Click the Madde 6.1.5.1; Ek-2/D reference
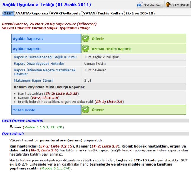 (x=44, y=127)
